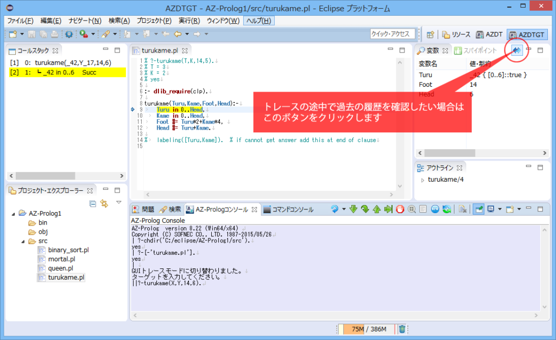This screenshot has height=340, width=556.
Task: Switch to the コマンドコンソール tab
Action: (288, 209)
